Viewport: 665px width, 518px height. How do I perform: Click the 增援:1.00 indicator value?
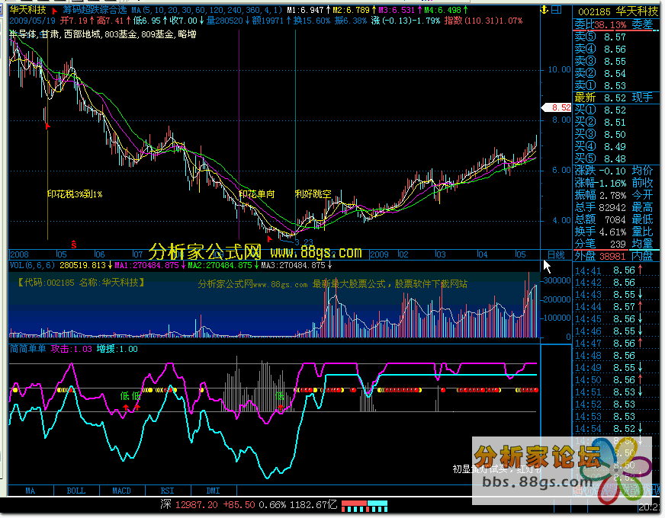(117, 349)
